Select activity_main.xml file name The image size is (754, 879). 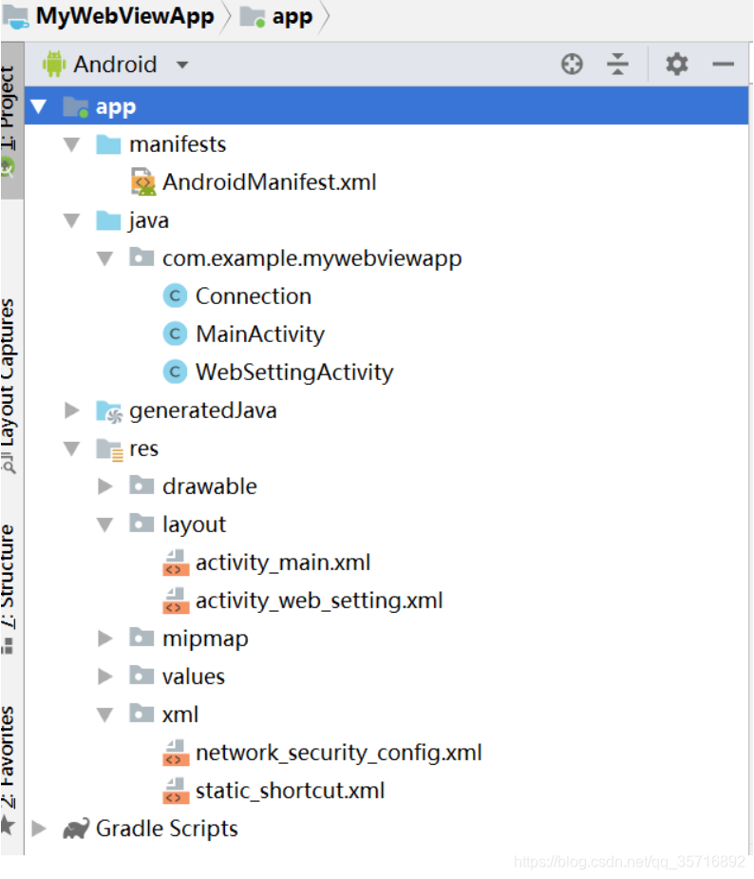pos(283,563)
